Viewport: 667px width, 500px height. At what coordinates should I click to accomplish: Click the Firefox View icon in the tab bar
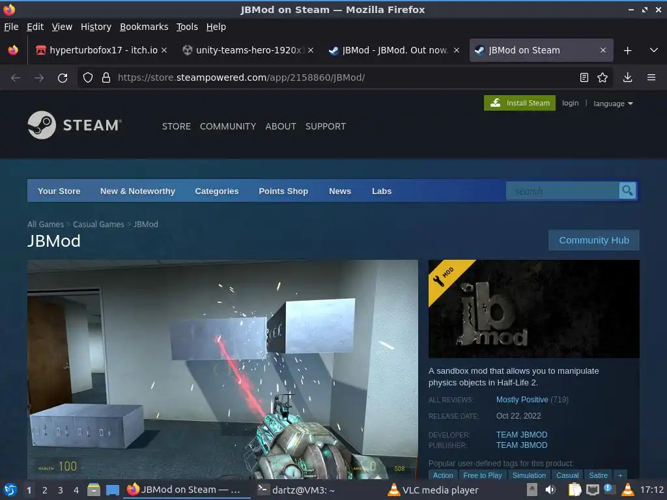13,50
